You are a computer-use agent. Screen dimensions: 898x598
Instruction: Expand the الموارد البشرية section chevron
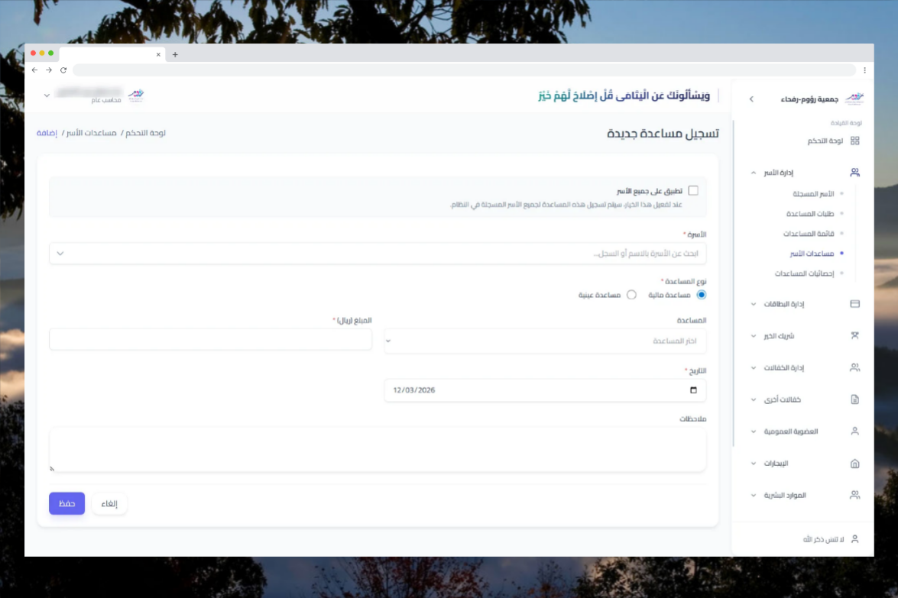click(x=753, y=496)
